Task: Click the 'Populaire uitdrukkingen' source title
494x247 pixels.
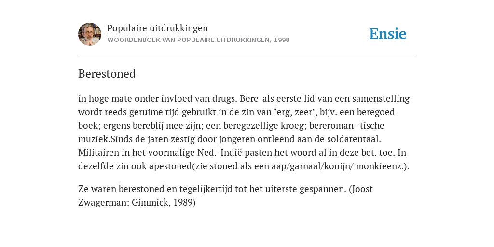Action: click(x=158, y=28)
